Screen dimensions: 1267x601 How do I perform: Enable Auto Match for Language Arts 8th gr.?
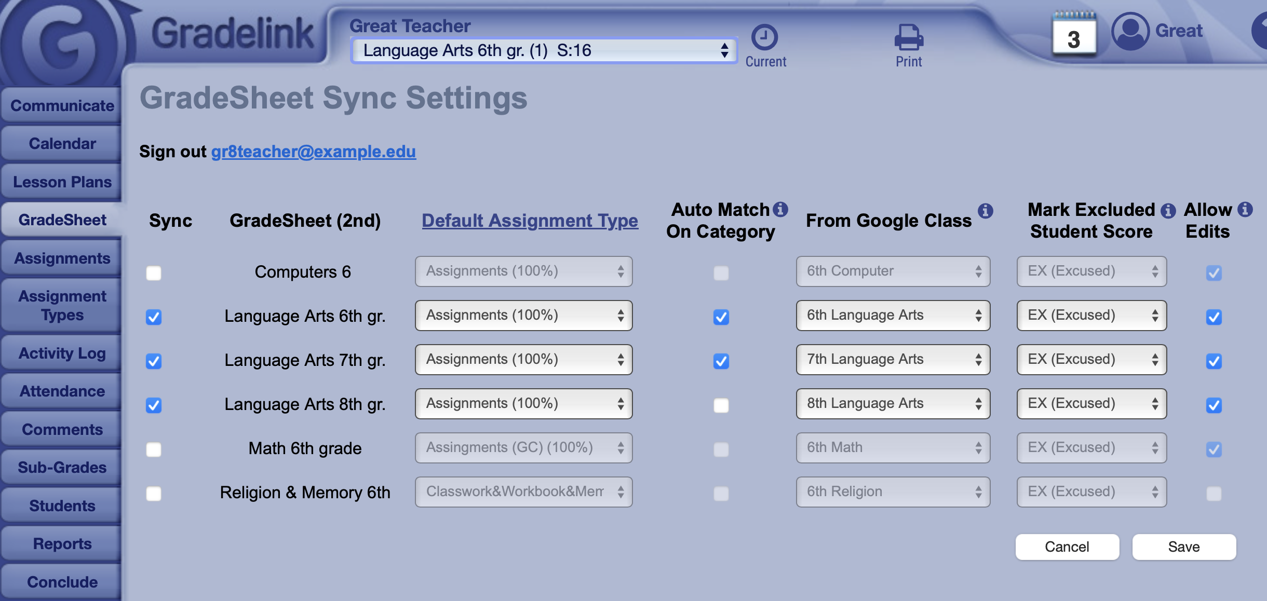point(721,405)
